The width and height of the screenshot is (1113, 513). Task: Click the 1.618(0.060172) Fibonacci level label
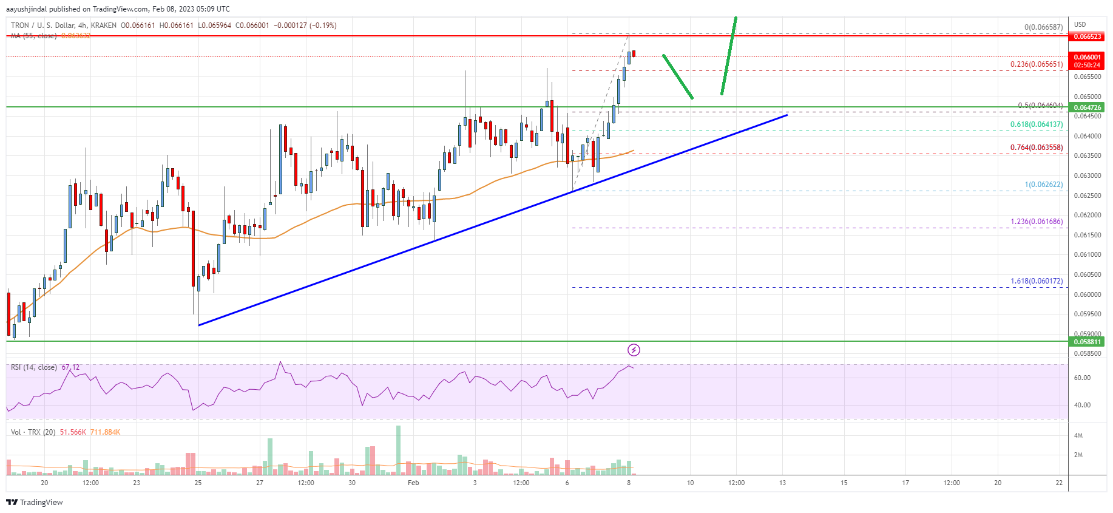1037,281
